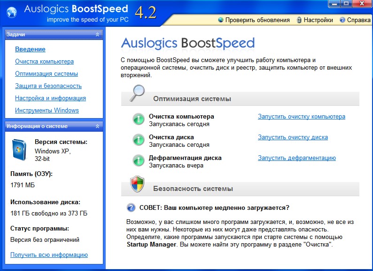Click Запустить очистку компьютера link

pos(302,117)
